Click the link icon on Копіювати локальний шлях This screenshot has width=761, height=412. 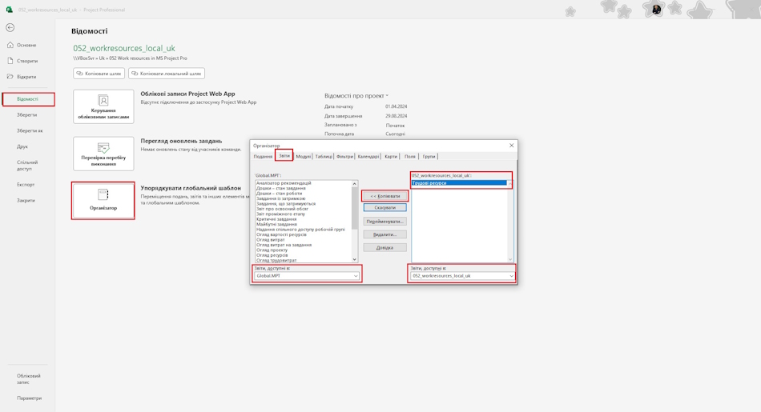click(x=135, y=74)
